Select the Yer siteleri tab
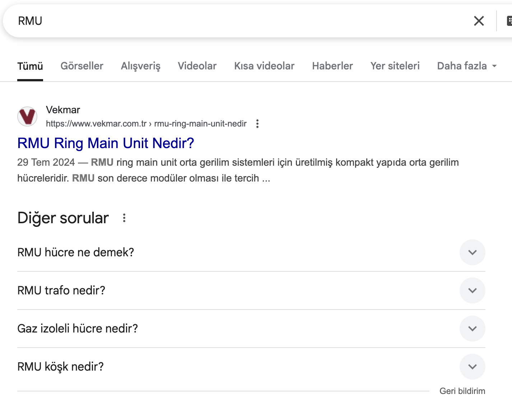This screenshot has width=512, height=399. coord(395,66)
